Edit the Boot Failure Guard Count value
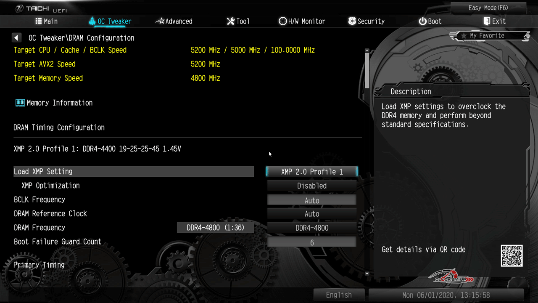The image size is (538, 303). pyautogui.click(x=311, y=242)
